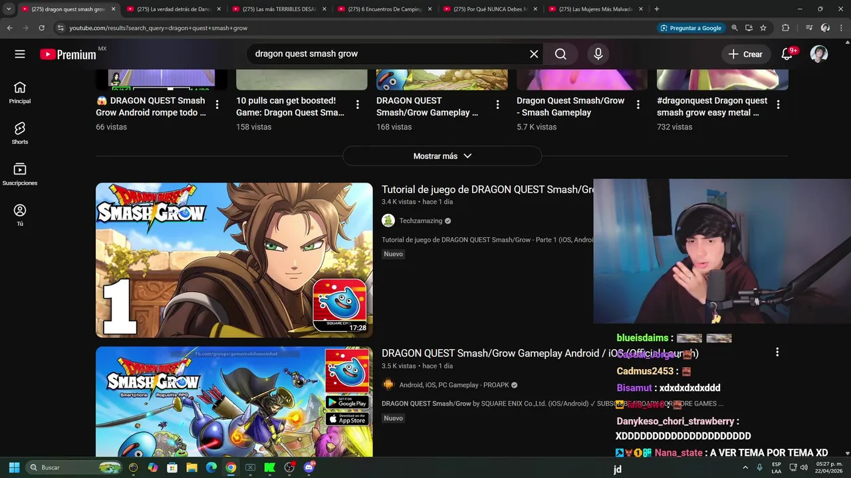Open Suscripciones in the sidebar
Image resolution: width=851 pixels, height=478 pixels.
point(20,174)
